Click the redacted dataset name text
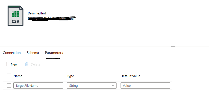 [x=51, y=18]
